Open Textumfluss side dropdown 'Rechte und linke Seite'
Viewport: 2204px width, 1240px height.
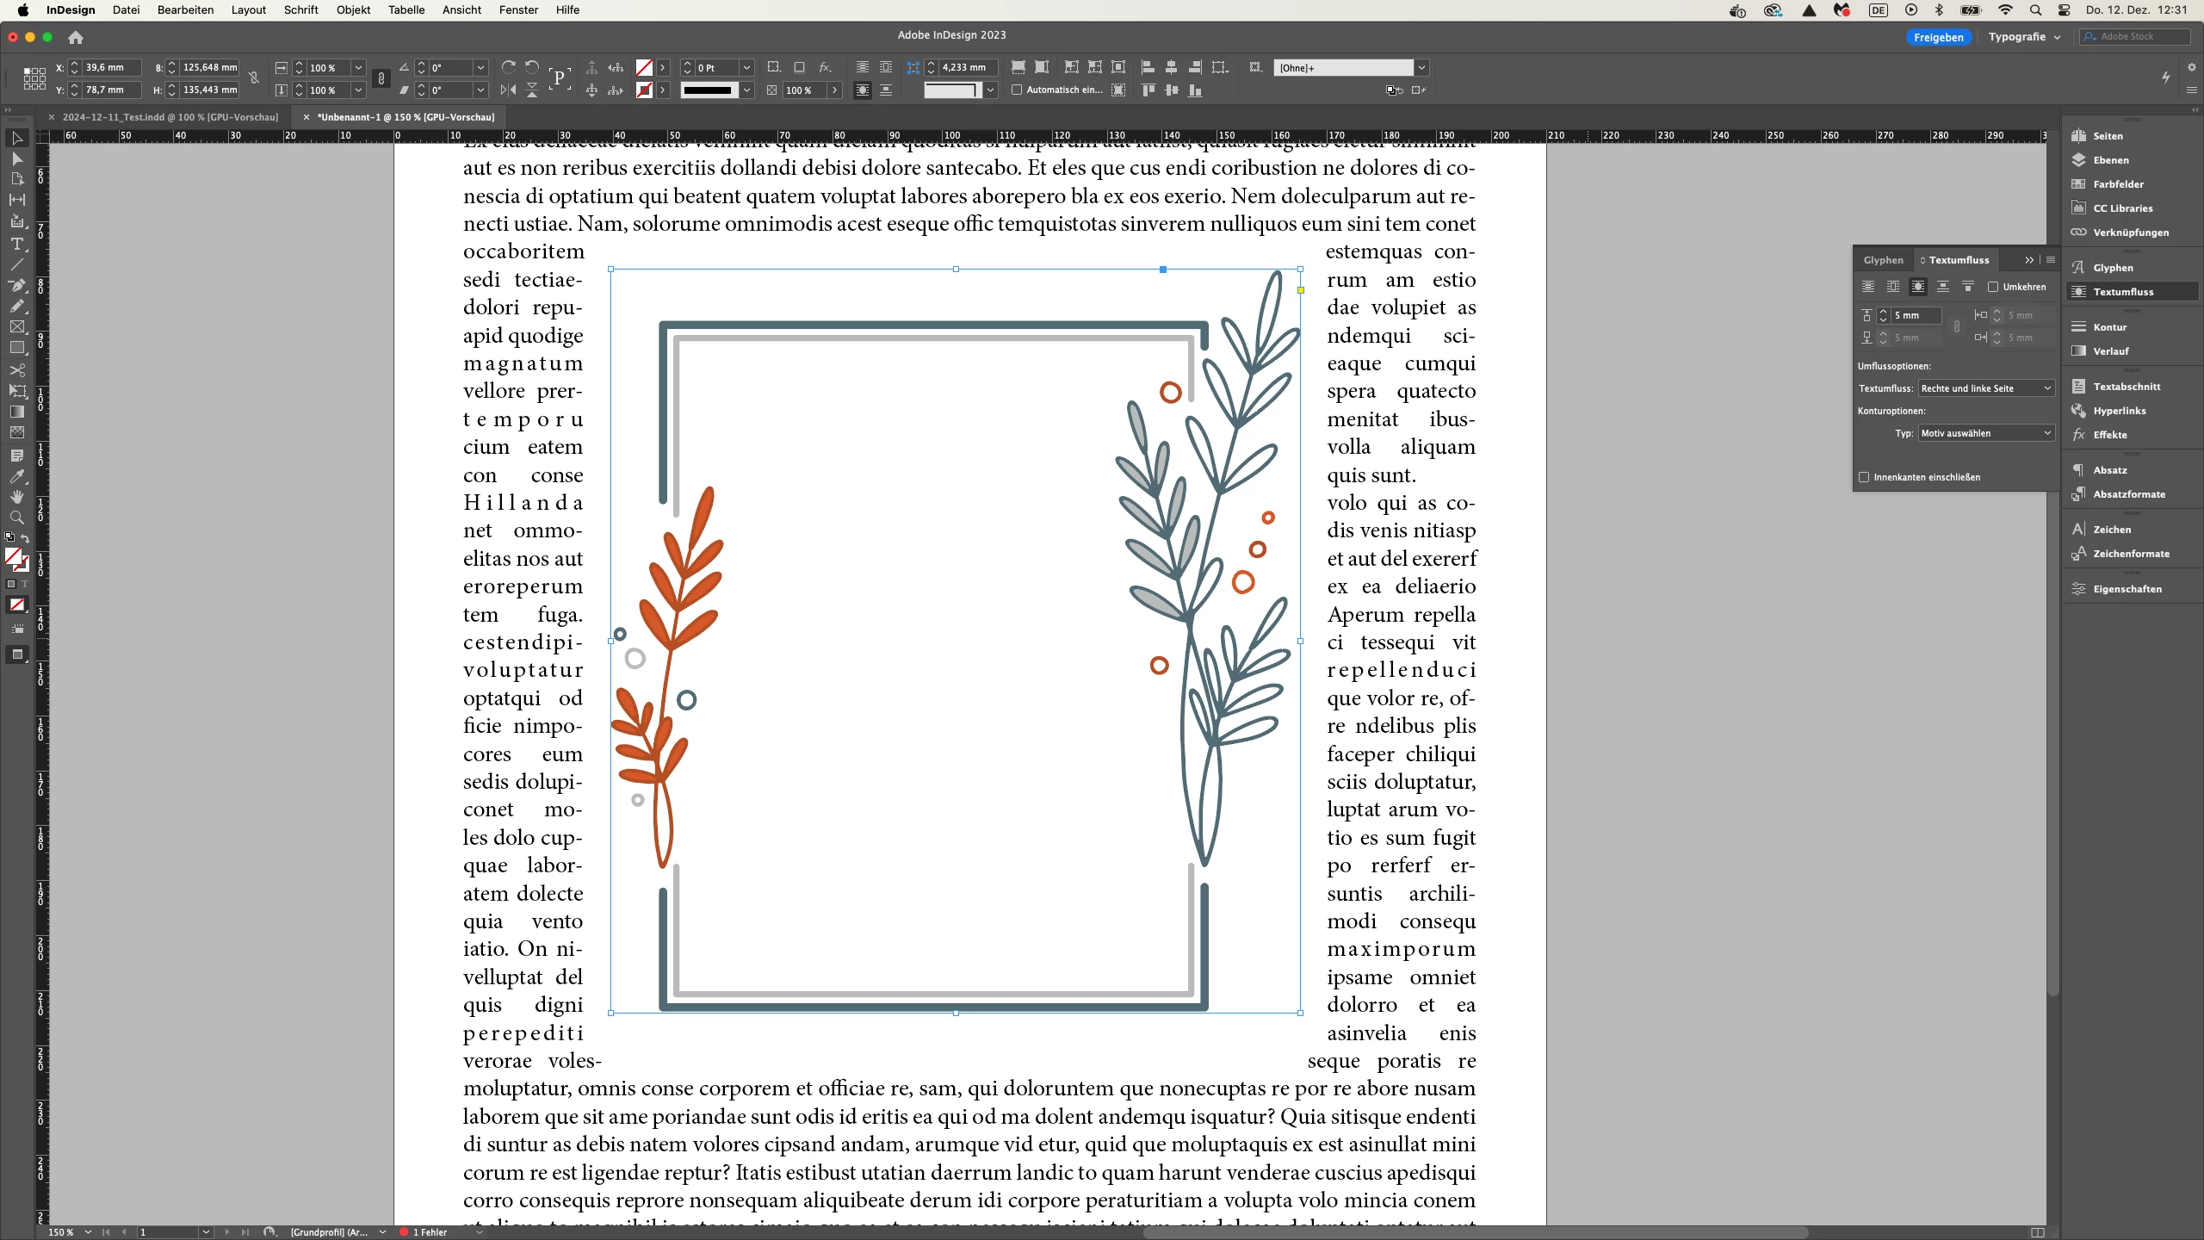click(x=1985, y=388)
